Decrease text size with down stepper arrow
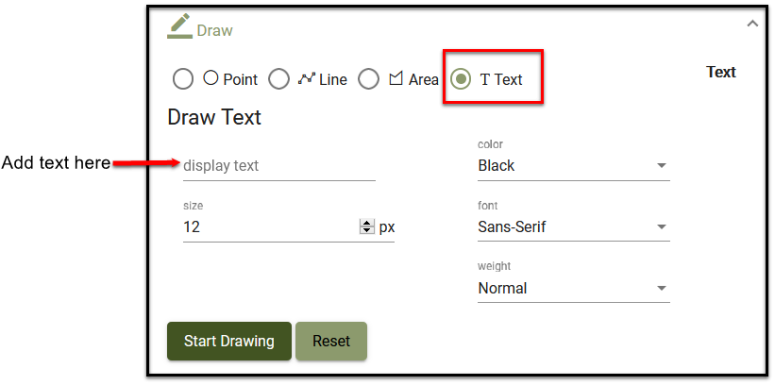The image size is (775, 385). point(367,231)
